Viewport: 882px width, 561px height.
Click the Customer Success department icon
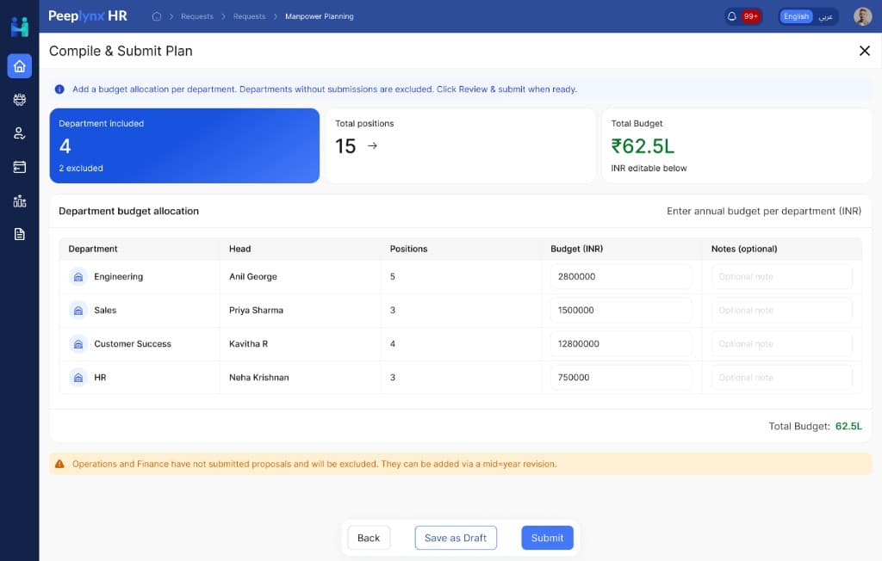78,343
